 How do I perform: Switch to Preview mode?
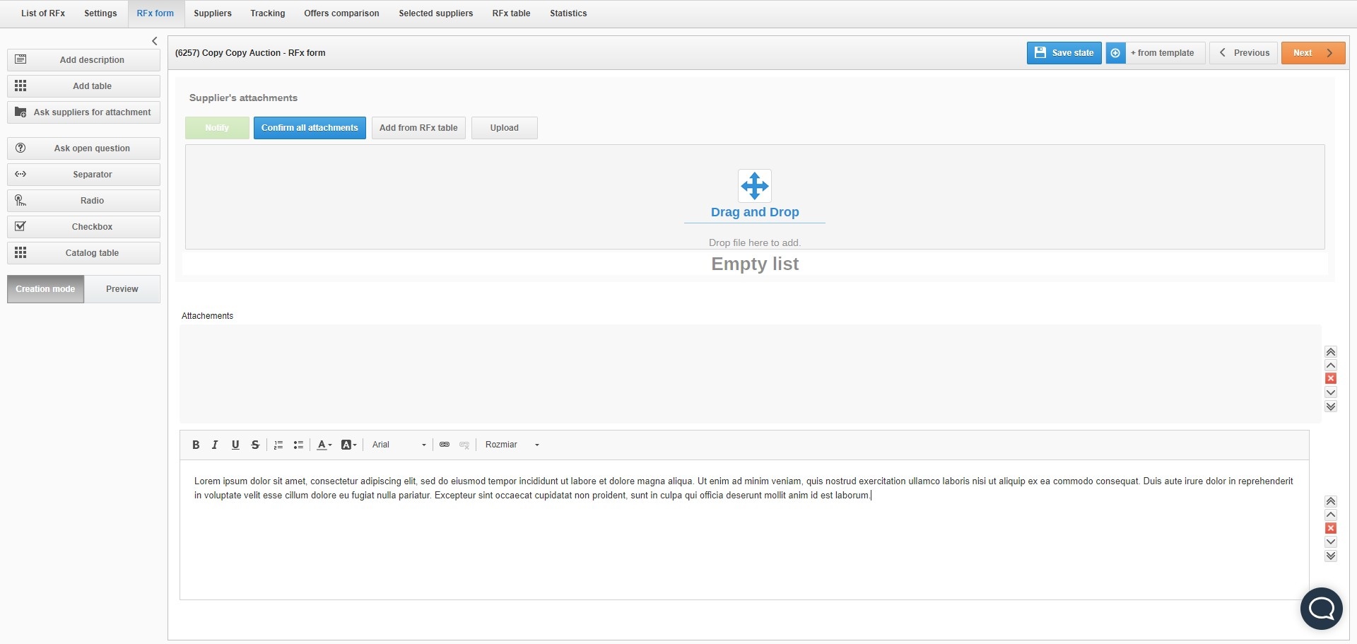(x=122, y=289)
